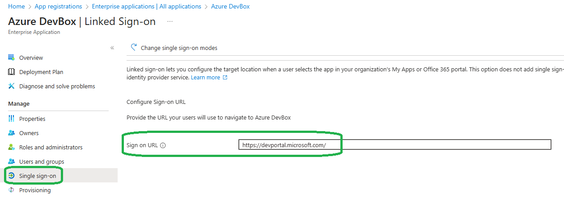
Task: Open the Single sign-on menu item
Action: pyautogui.click(x=38, y=176)
